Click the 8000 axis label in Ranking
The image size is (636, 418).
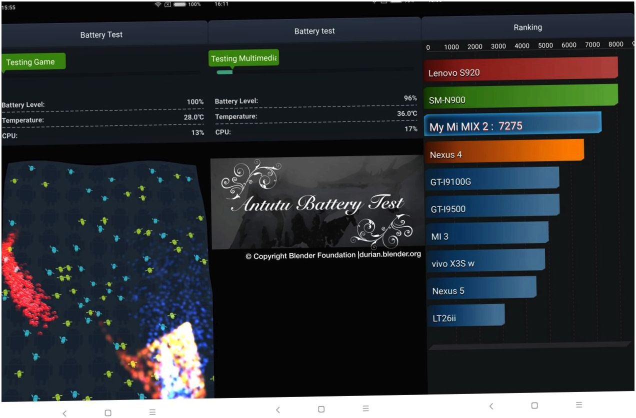click(616, 44)
